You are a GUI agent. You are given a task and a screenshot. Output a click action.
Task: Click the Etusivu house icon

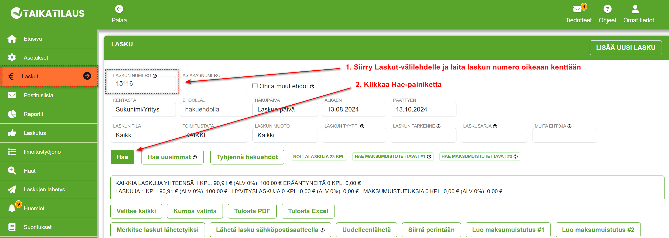[12, 39]
